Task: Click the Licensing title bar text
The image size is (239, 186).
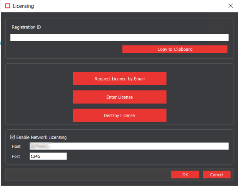Action: 23,6
